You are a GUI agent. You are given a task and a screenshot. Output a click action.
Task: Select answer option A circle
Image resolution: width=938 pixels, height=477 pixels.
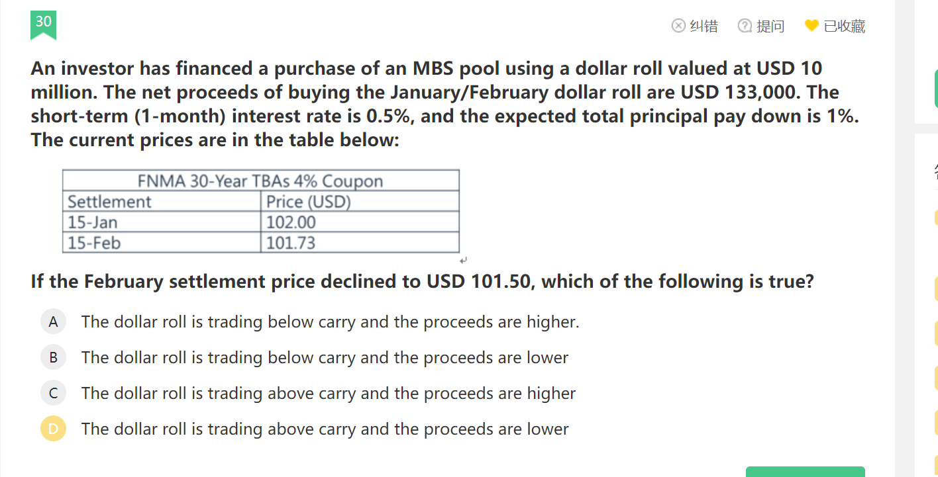click(x=53, y=322)
